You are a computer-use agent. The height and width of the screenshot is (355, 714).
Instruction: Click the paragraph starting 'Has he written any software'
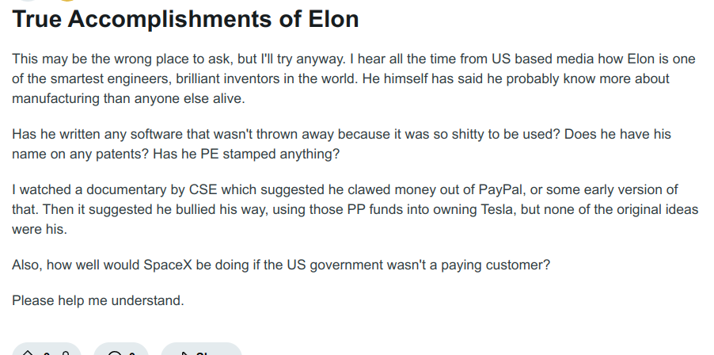point(341,144)
